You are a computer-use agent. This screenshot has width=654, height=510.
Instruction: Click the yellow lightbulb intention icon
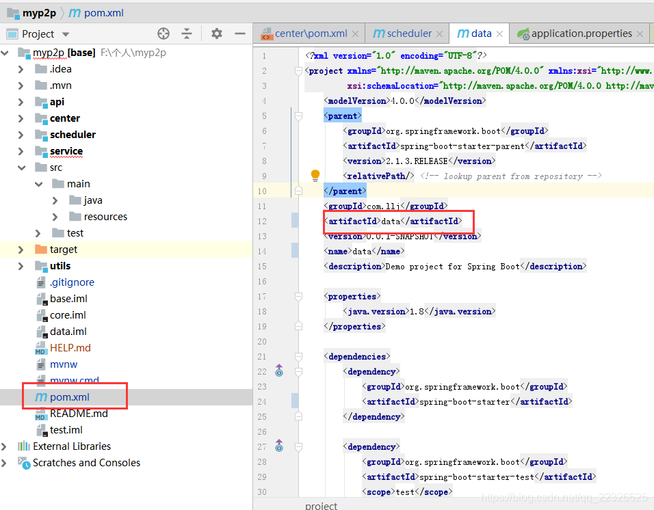coord(315,176)
